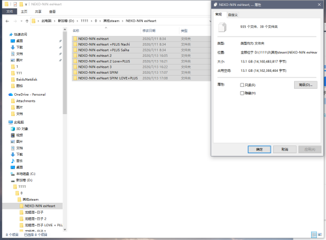The image size is (326, 240).
Task: Click 1111 breadcrumb in the address bar
Action: [85, 21]
